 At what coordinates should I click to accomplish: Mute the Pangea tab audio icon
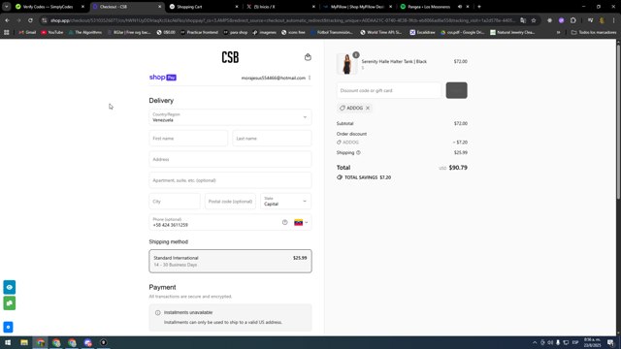point(460,7)
